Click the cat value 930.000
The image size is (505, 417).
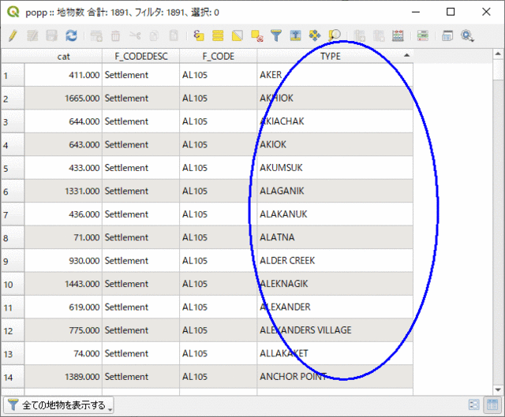[63, 261]
